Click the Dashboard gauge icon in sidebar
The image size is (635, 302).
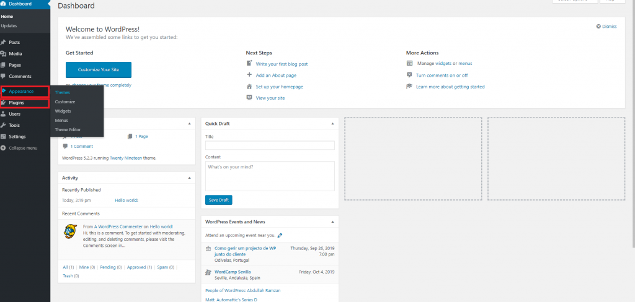point(3,4)
